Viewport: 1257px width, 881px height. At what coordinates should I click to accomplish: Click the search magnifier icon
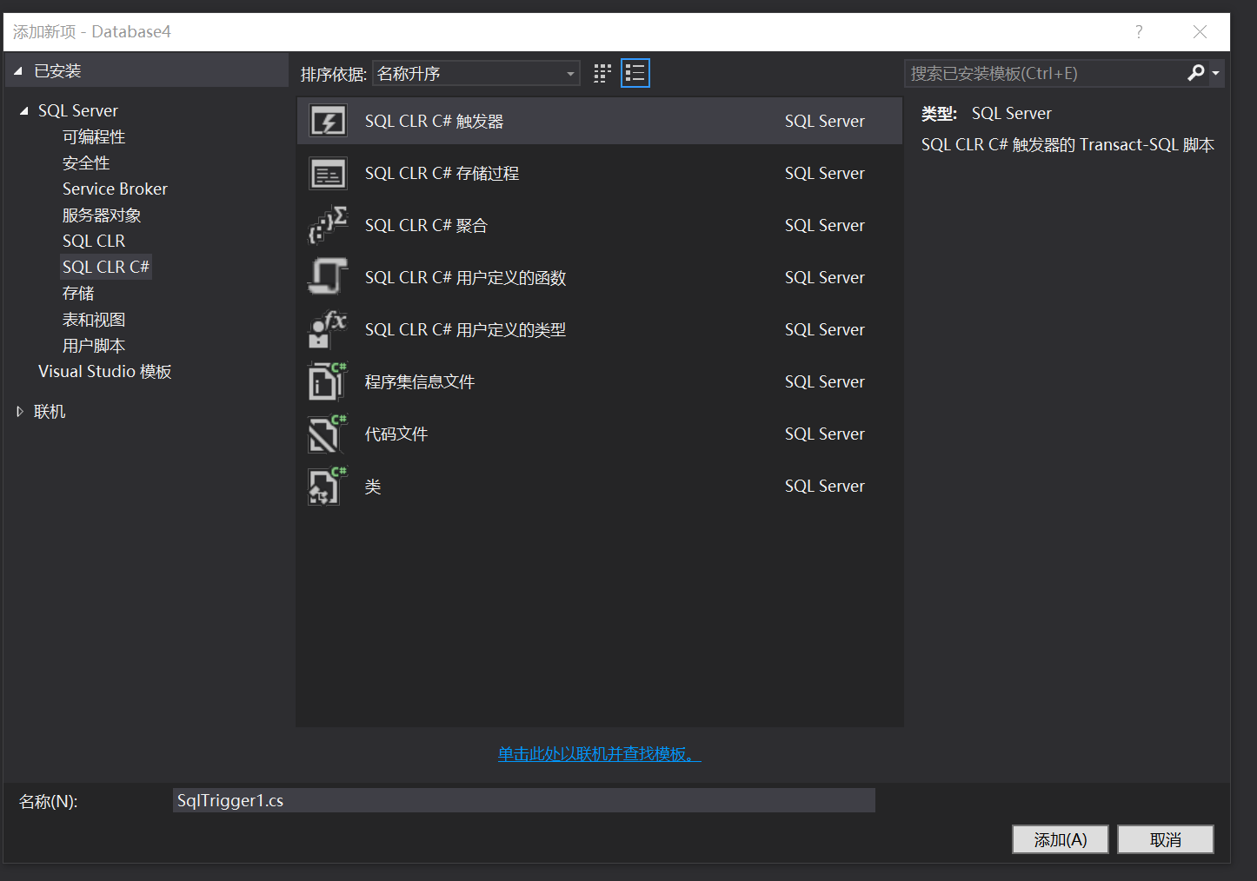tap(1196, 73)
